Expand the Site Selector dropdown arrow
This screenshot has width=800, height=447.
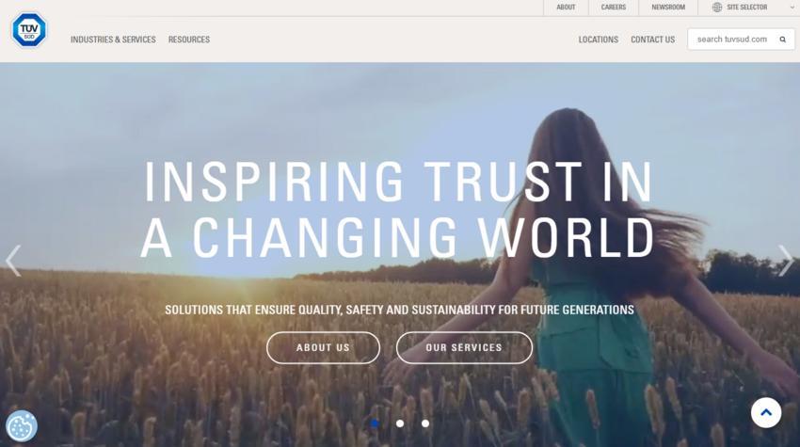tap(792, 8)
